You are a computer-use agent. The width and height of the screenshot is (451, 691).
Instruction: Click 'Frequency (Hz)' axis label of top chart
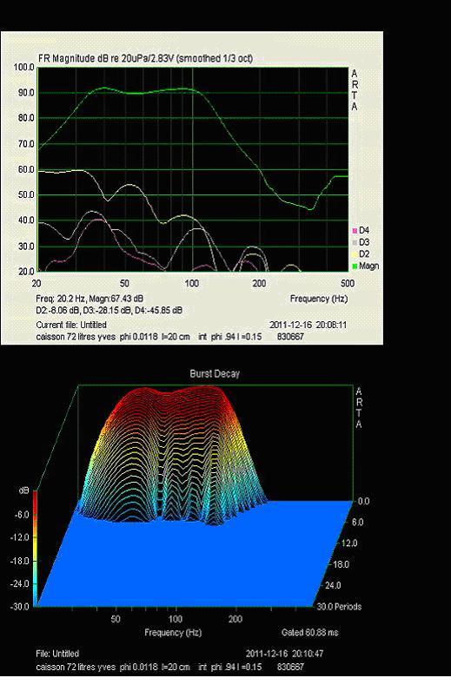(319, 299)
